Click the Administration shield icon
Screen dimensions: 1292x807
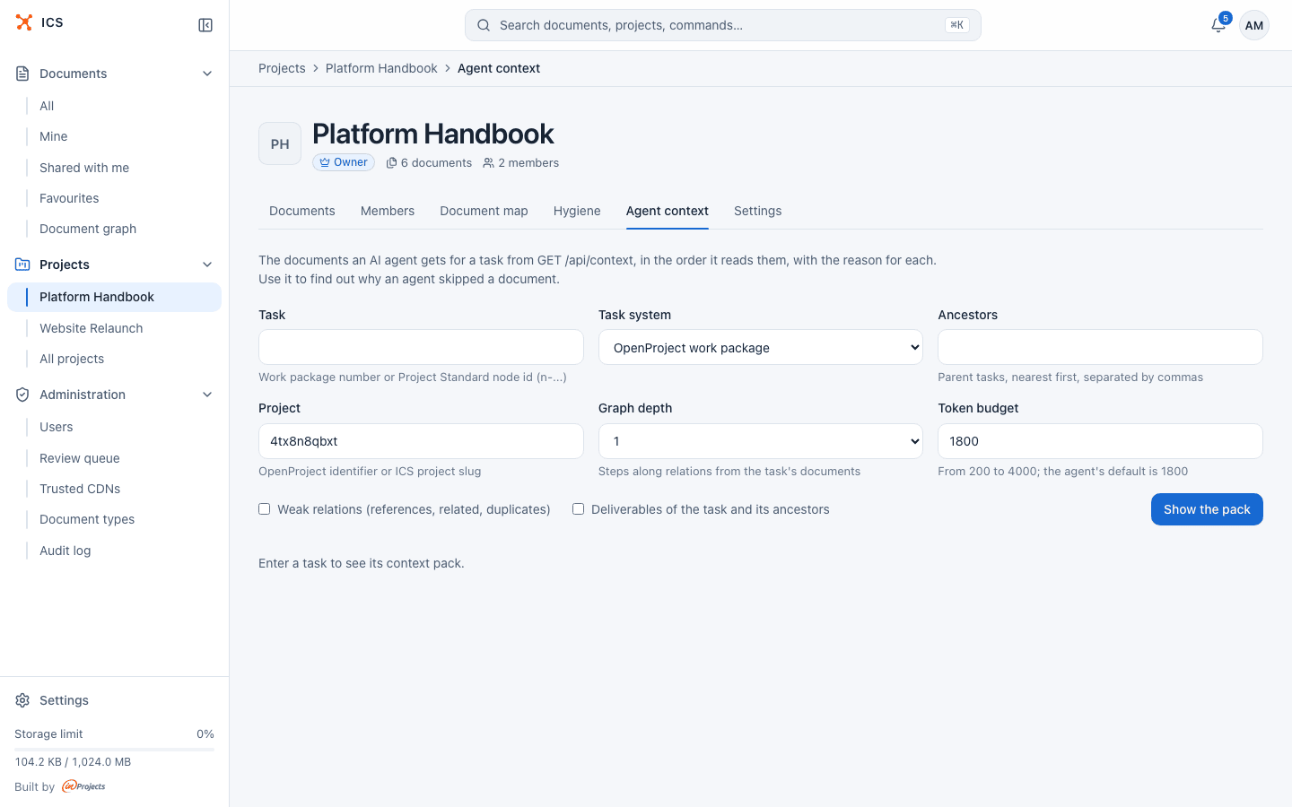[x=22, y=395]
